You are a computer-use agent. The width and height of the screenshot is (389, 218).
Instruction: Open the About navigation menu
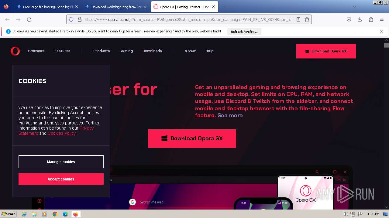pyautogui.click(x=190, y=51)
